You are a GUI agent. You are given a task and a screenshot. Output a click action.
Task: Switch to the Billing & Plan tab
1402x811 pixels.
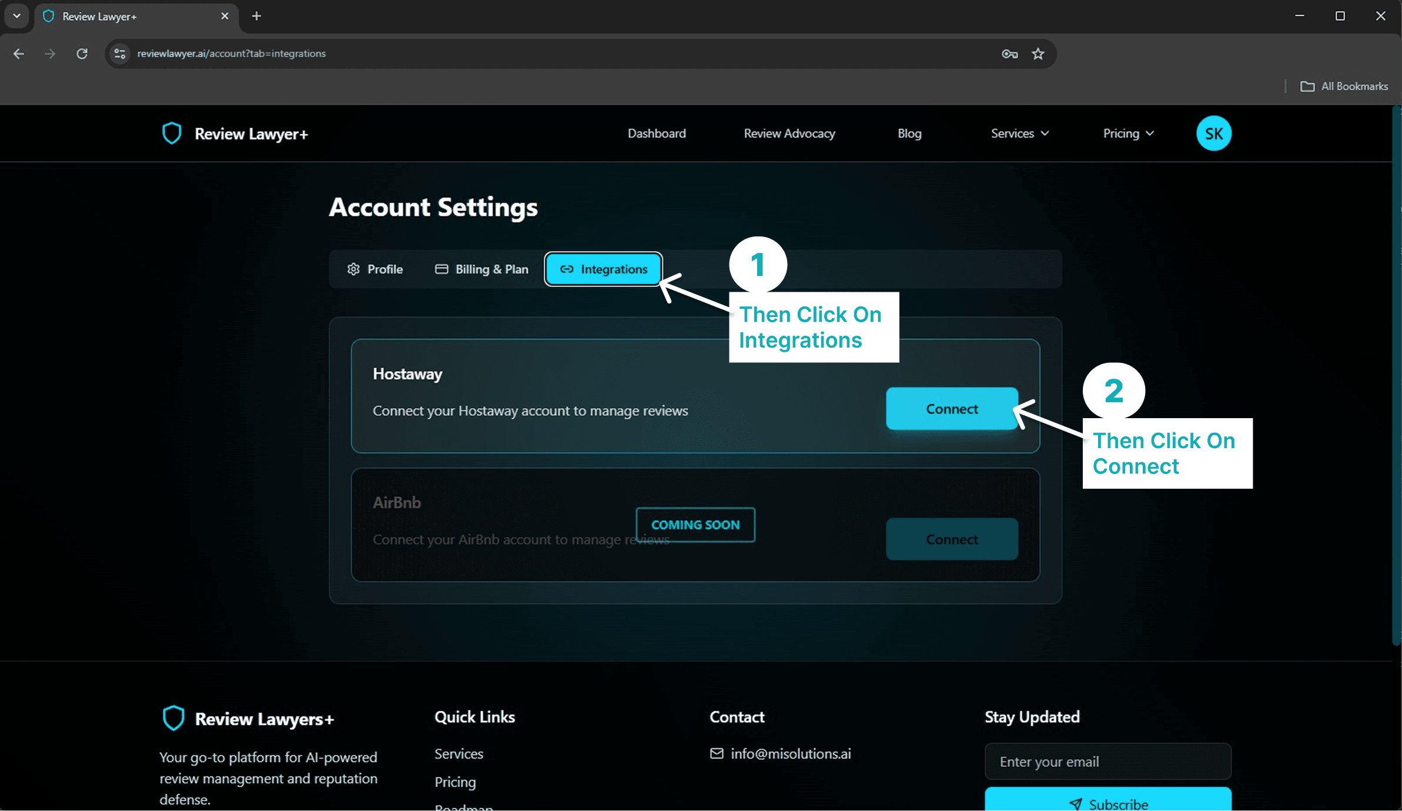pyautogui.click(x=481, y=269)
